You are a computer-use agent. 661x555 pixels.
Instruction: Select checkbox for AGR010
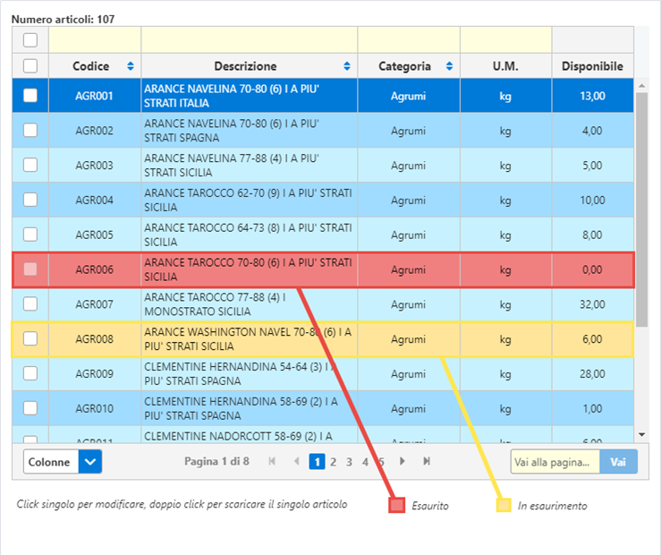coord(30,408)
